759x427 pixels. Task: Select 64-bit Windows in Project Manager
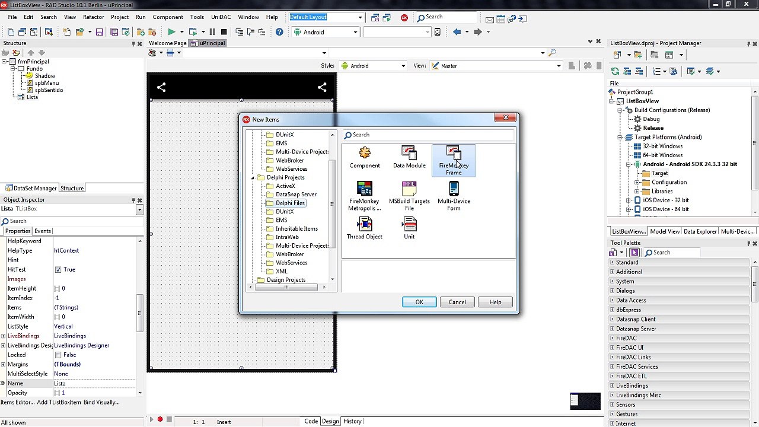(662, 155)
